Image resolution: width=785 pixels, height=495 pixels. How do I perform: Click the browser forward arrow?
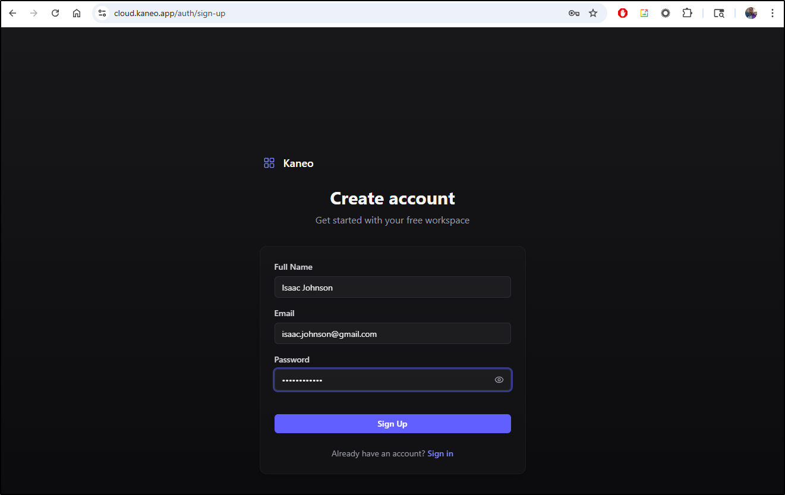[34, 13]
